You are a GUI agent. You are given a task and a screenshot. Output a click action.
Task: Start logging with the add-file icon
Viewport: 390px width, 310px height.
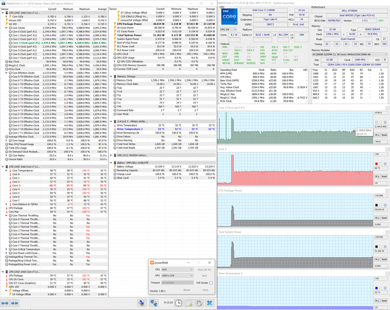(x=189, y=303)
